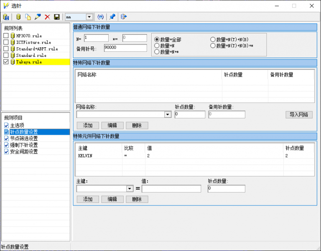Open the 节点筛选设置 rule item
This screenshot has height=251, width=321.
(24, 138)
